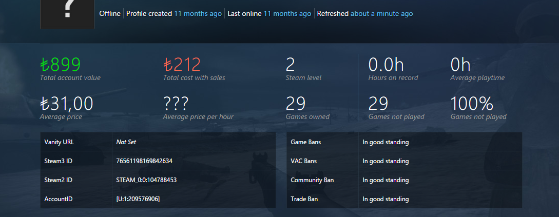The width and height of the screenshot is (559, 217).
Task: Click the 'Total cost with sales' label
Action: click(195, 77)
